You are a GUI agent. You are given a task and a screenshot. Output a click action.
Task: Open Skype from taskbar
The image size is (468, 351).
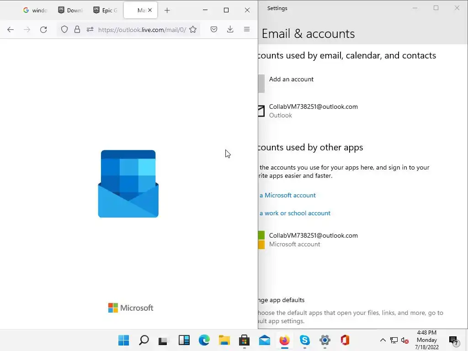304,340
